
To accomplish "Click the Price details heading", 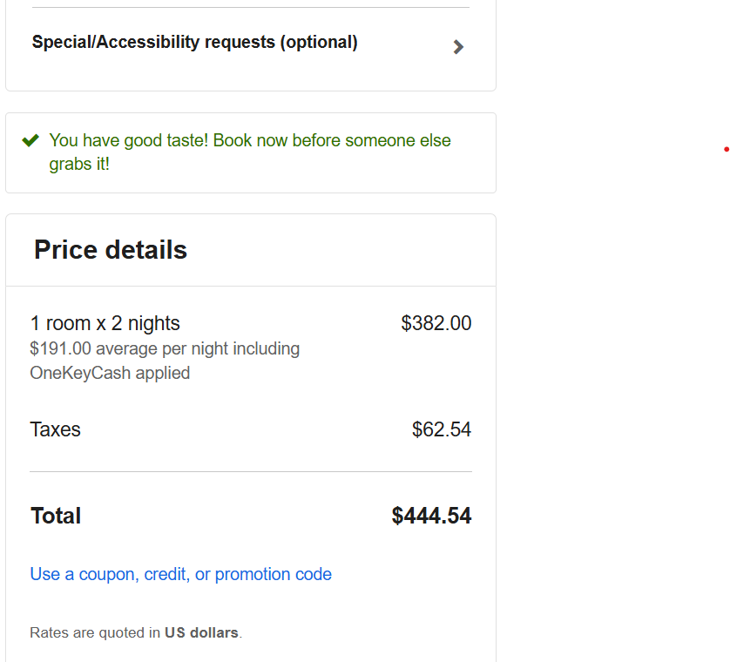I will (x=111, y=250).
